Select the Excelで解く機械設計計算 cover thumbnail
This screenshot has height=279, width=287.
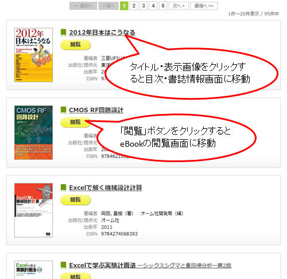pos(33,210)
